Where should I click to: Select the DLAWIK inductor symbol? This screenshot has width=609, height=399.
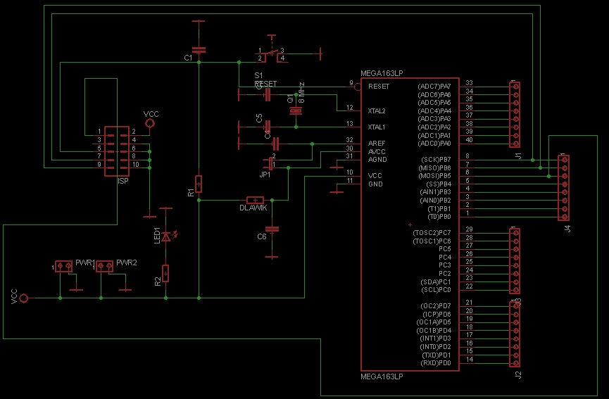click(x=255, y=201)
